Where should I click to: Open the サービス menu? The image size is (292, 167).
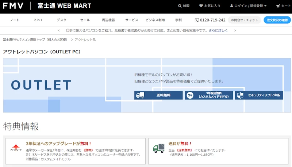(131, 20)
